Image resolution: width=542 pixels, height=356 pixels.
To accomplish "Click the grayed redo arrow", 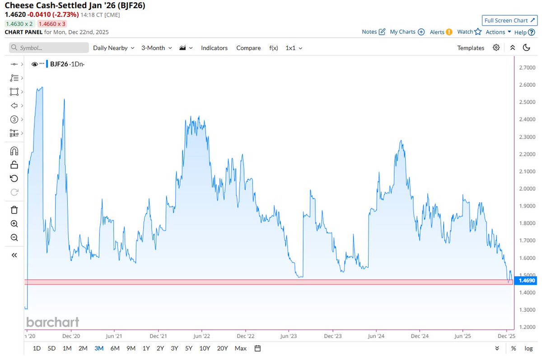I will point(14,192).
